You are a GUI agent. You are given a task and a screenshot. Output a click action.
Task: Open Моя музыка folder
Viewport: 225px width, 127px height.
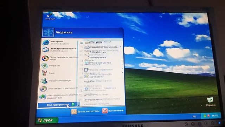98,58
